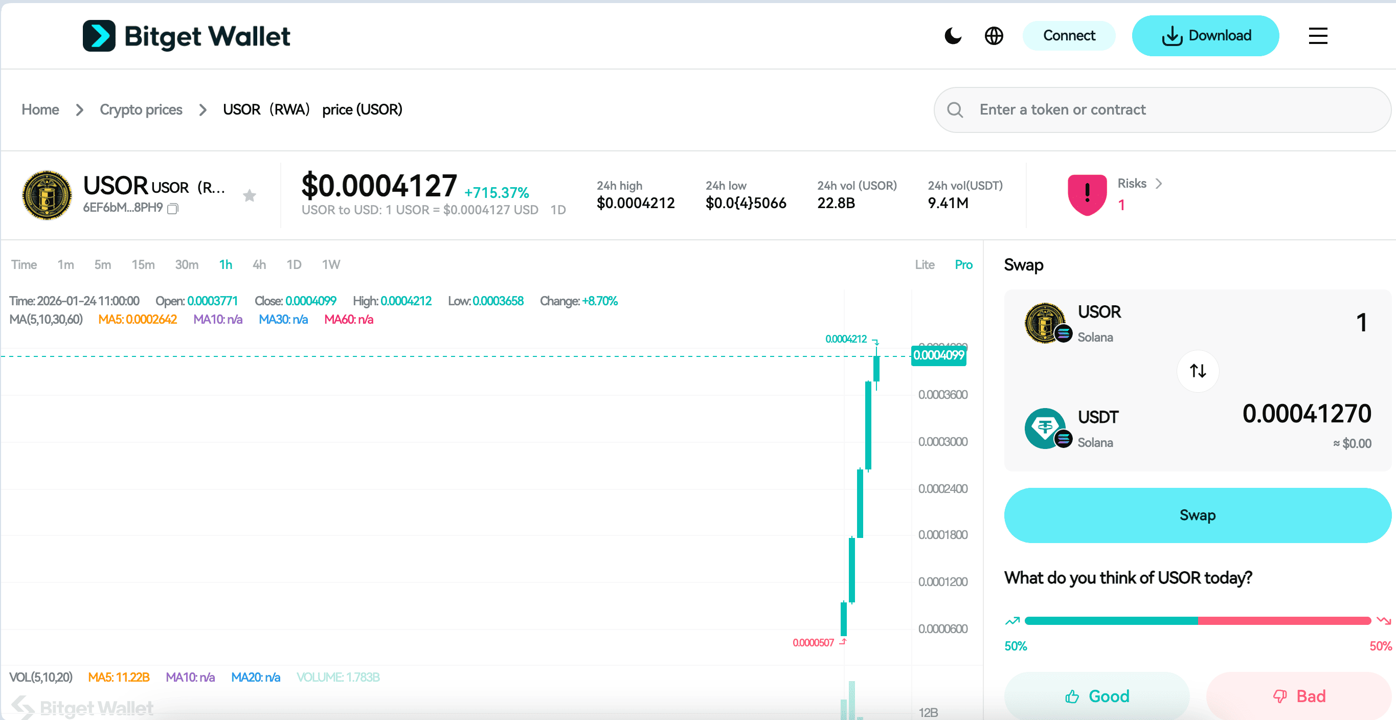Switch chart interval to 1D

coord(294,264)
